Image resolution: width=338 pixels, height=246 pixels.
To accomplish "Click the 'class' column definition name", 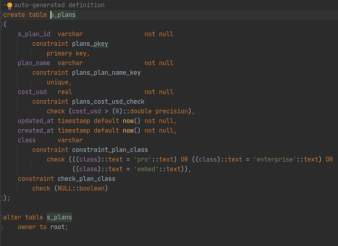I will click(x=27, y=140).
